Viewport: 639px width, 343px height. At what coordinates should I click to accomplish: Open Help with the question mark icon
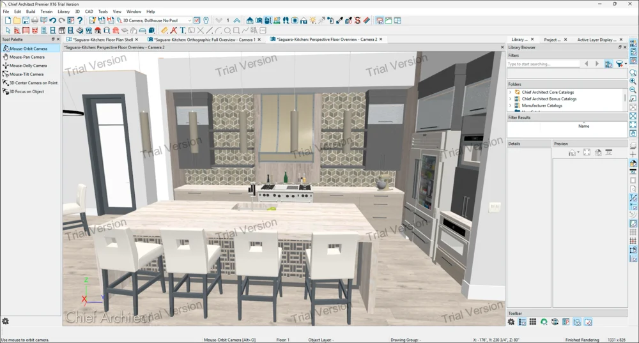point(80,20)
